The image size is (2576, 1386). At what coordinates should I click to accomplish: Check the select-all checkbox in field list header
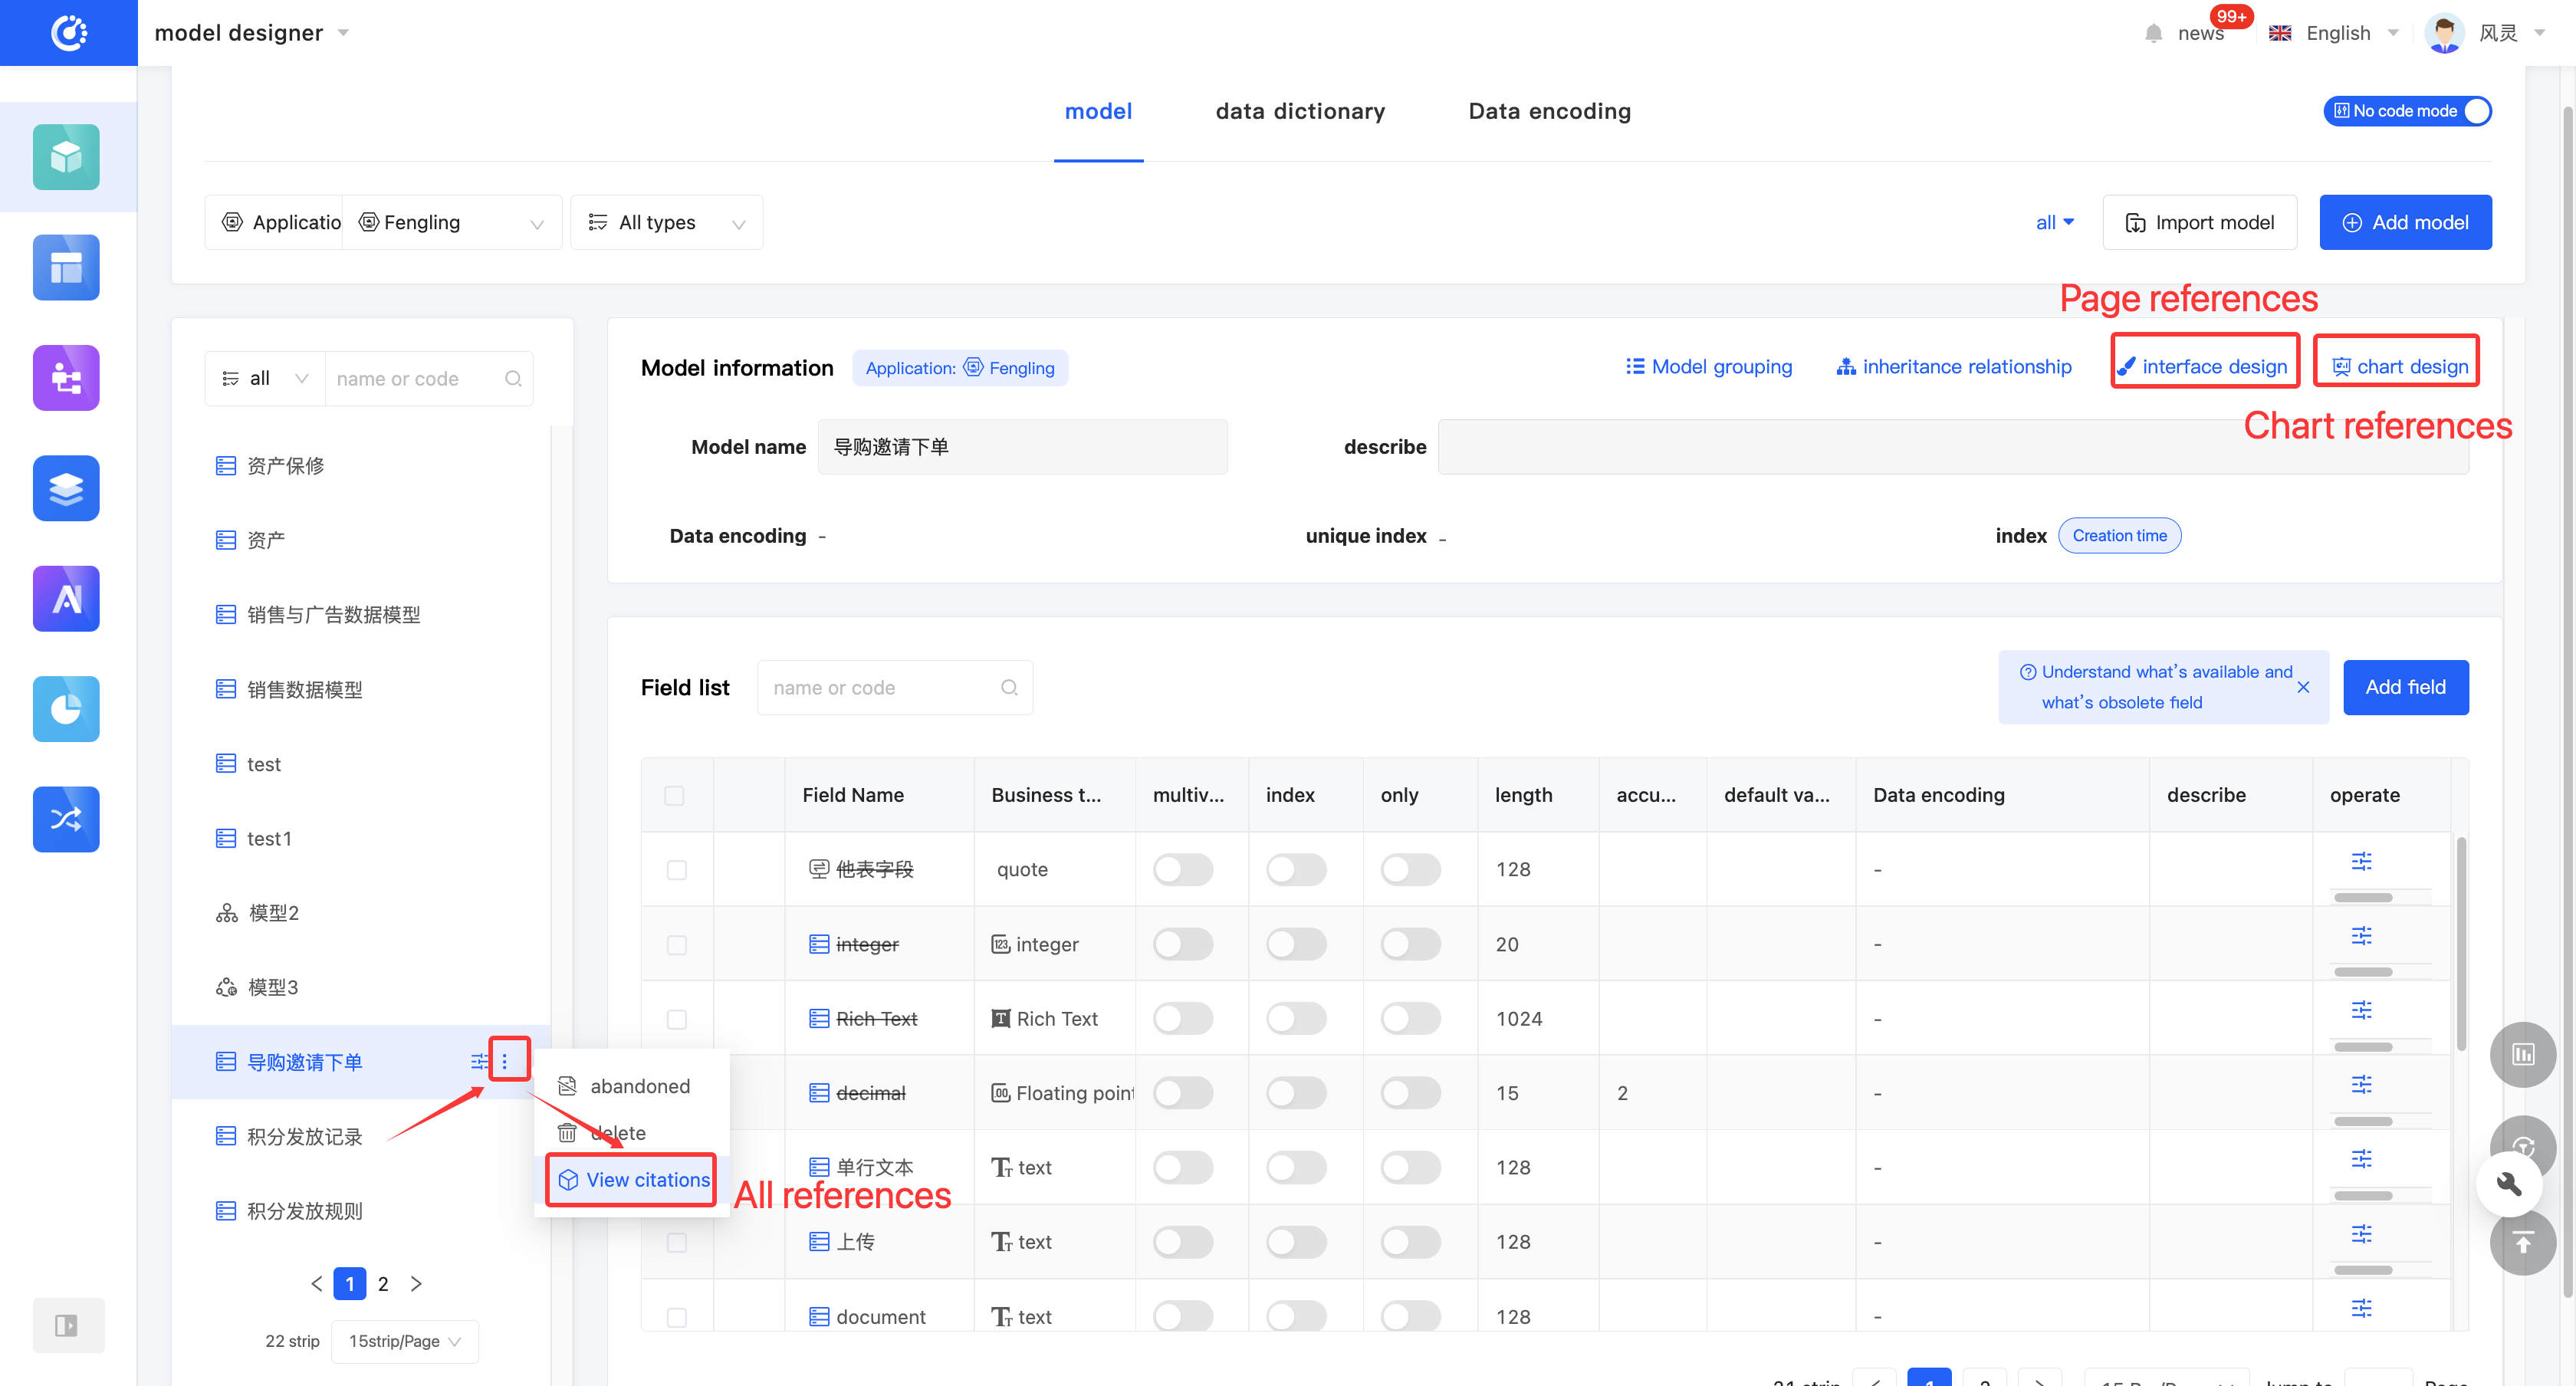point(676,795)
